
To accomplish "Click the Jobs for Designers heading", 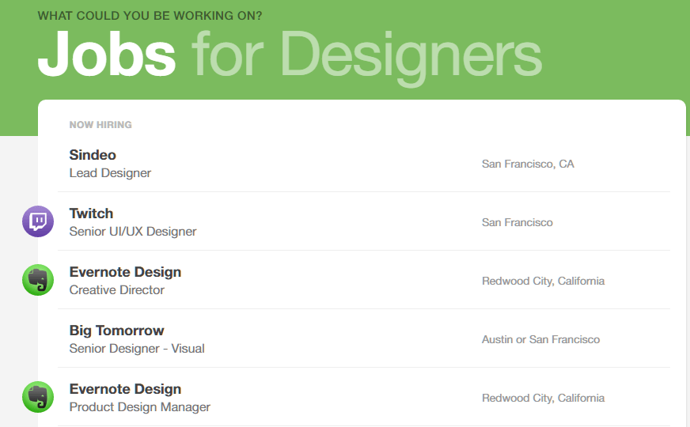I will tap(290, 56).
